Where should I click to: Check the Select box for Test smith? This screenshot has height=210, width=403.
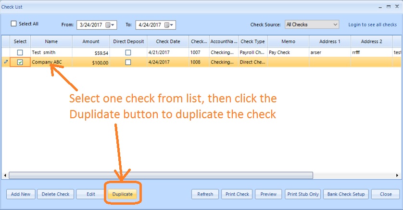tap(20, 52)
